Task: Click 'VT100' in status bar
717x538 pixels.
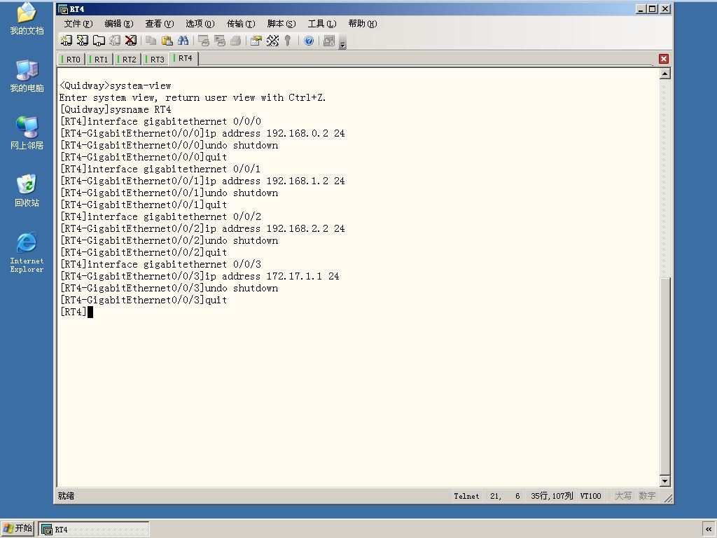Action: click(590, 496)
